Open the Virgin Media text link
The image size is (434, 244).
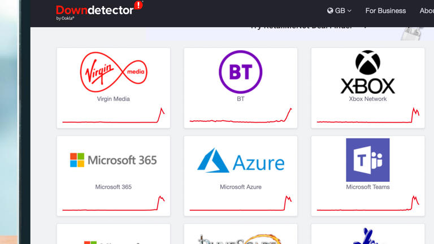point(114,99)
